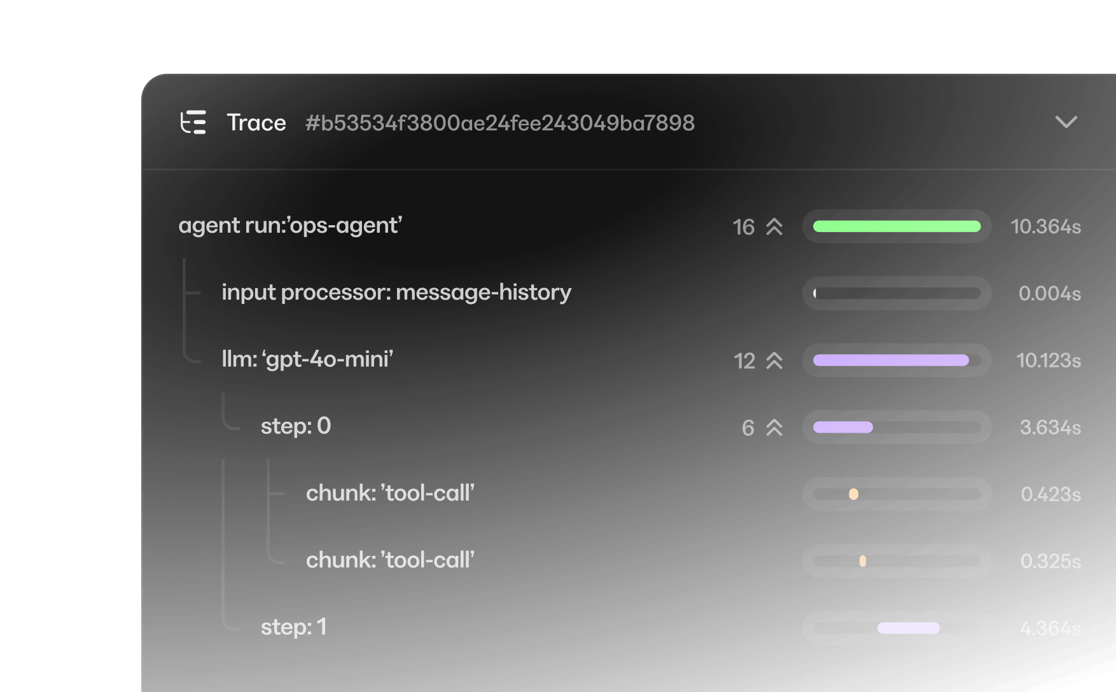Click orange marker of 0.423s tool-call
Viewport: 1116px width, 692px height.
point(853,494)
